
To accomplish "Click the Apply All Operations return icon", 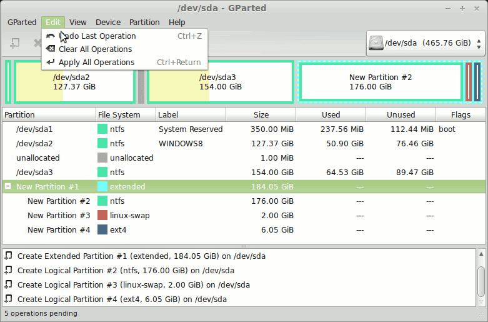I will [51, 62].
